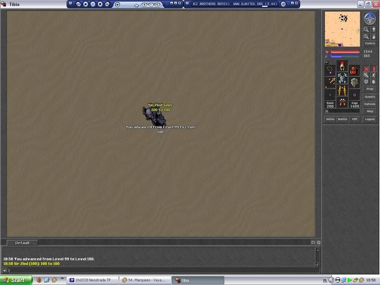The image size is (380, 285).
Task: Click the pause button in the media player
Action: pyautogui.click(x=93, y=4)
